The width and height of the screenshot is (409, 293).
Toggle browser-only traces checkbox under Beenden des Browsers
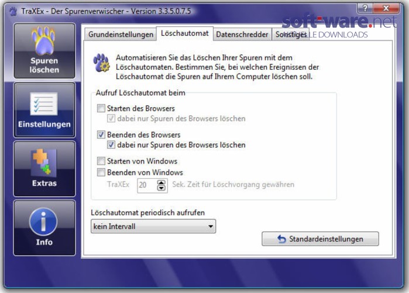(111, 145)
